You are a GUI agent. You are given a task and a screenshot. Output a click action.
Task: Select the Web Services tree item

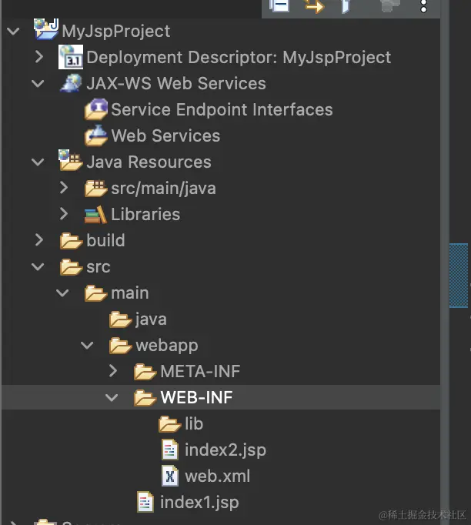coord(165,135)
